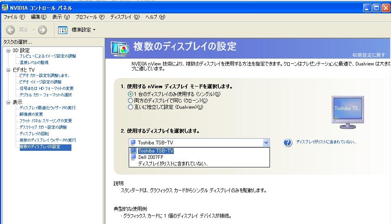Open フラット パネル スケーリングの変更 task
The width and height of the screenshot is (391, 224).
46,121
